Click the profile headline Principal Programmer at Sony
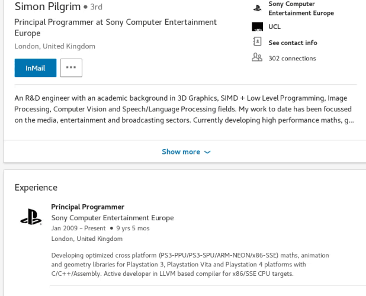The height and width of the screenshot is (296, 366). pos(115,27)
